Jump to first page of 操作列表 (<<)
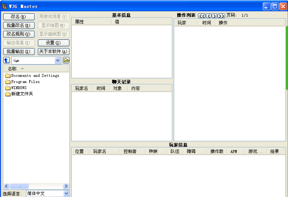This screenshot has width=288, height=197. [x=202, y=16]
